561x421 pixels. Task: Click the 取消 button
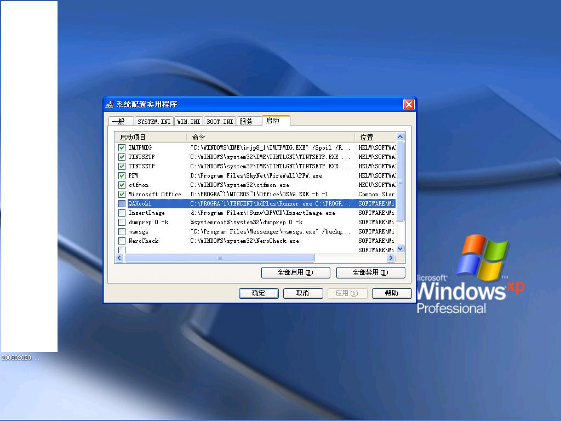pos(303,293)
